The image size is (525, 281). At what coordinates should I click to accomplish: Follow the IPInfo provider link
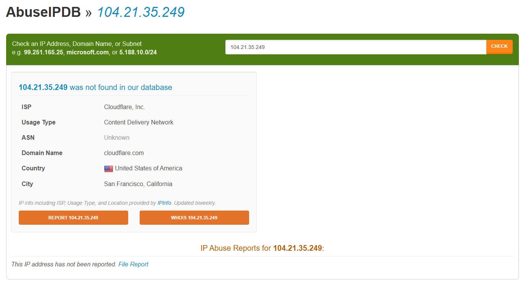point(164,203)
